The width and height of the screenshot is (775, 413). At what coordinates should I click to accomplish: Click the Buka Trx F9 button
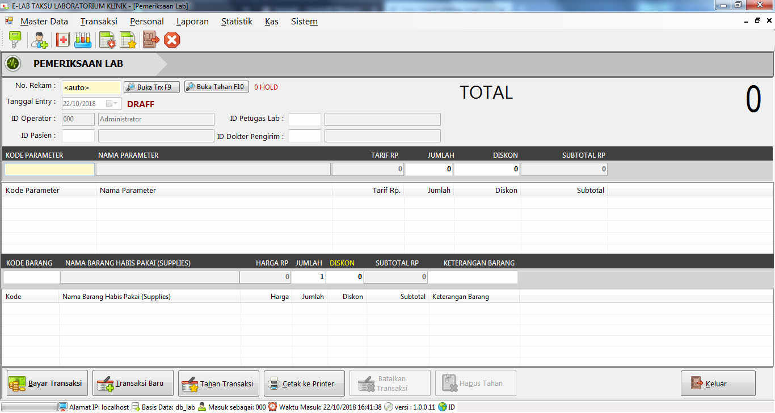(x=151, y=87)
